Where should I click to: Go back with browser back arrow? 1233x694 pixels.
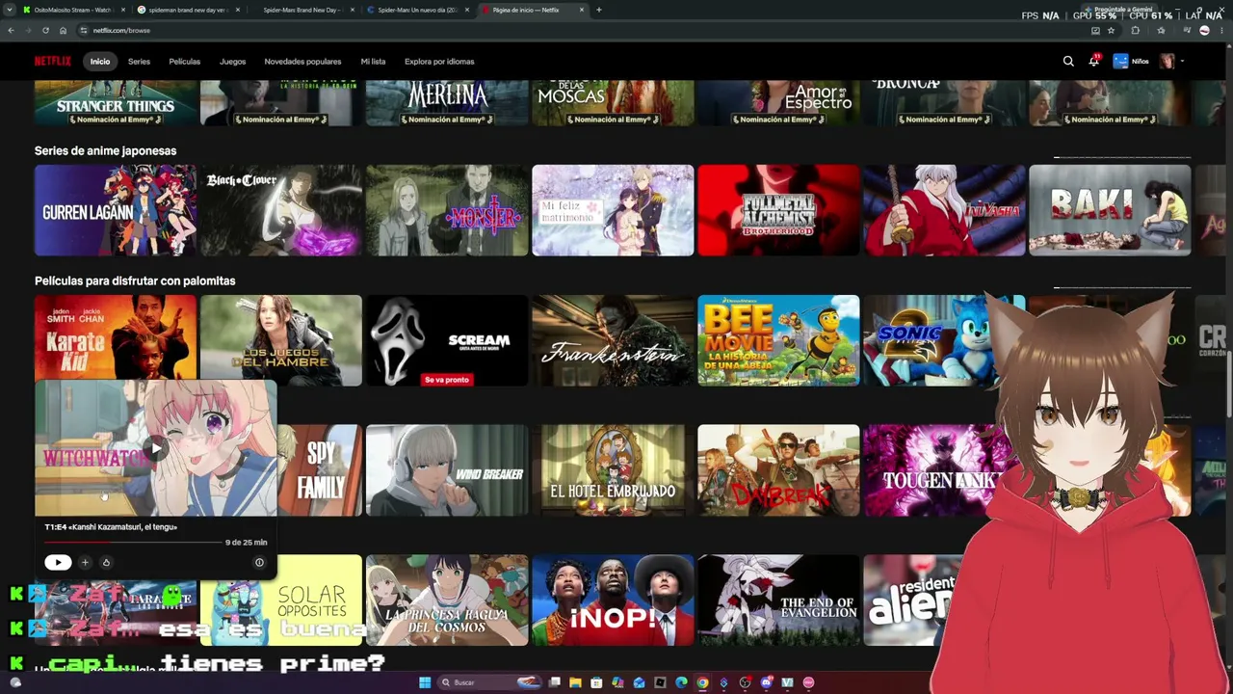tap(11, 30)
